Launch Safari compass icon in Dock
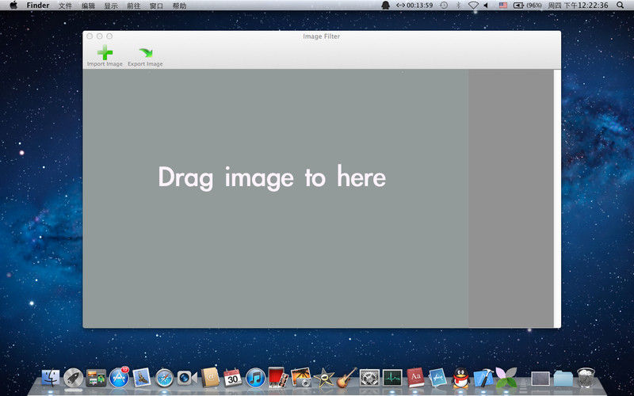This screenshot has width=634, height=396. click(x=165, y=379)
